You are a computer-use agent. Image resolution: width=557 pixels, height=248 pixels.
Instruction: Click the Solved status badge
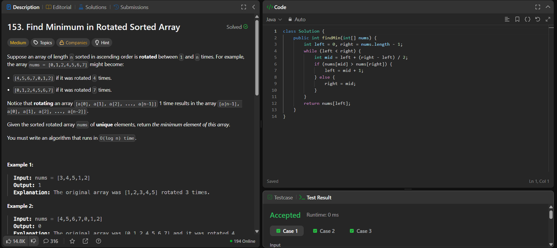pos(237,27)
